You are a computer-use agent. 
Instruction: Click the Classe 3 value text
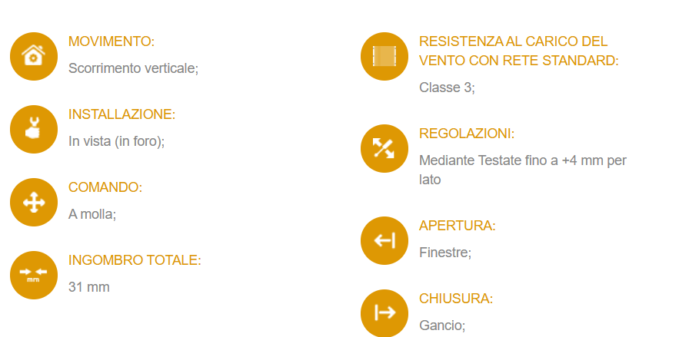coord(447,88)
